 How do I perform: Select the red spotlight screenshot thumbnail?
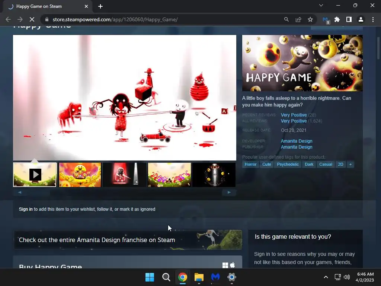tap(125, 175)
